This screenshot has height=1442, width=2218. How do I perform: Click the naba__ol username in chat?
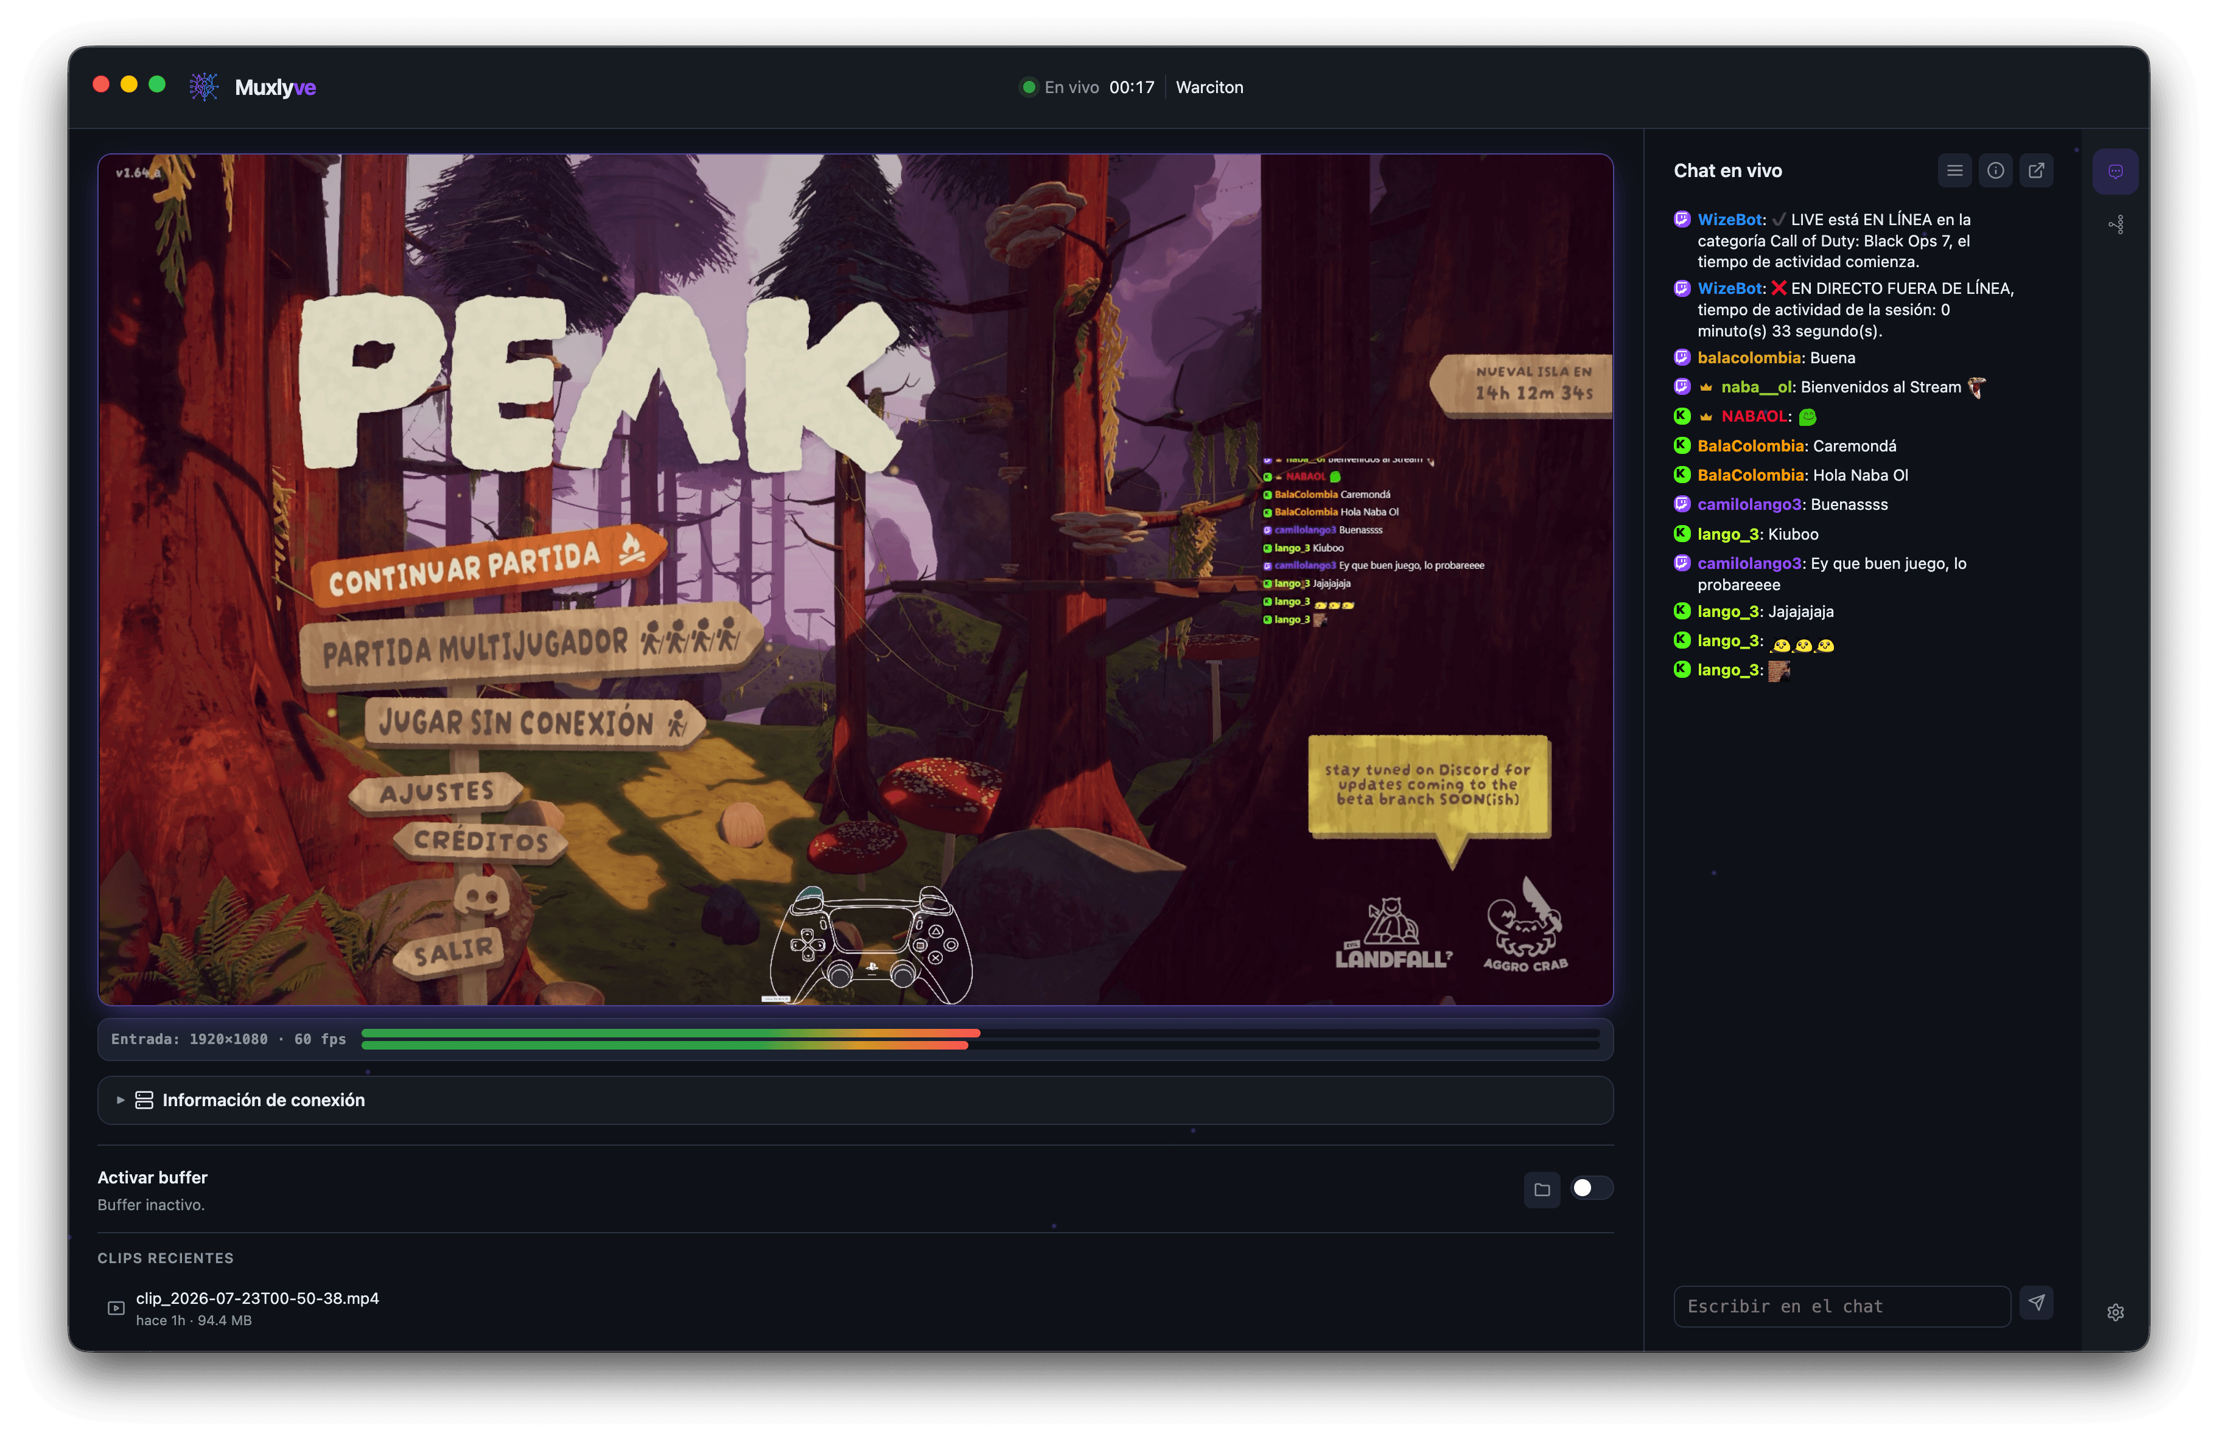pos(1756,386)
